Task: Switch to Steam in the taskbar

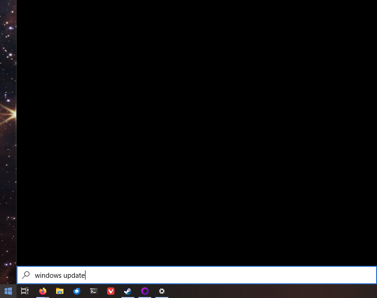Action: [x=128, y=291]
